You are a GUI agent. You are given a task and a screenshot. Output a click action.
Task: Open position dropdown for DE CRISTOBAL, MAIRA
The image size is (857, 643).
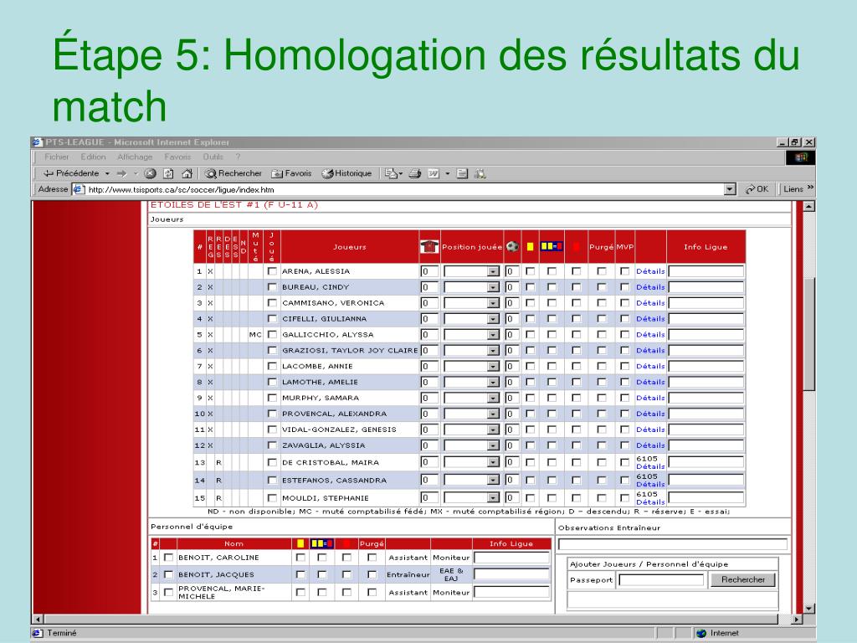coord(493,462)
